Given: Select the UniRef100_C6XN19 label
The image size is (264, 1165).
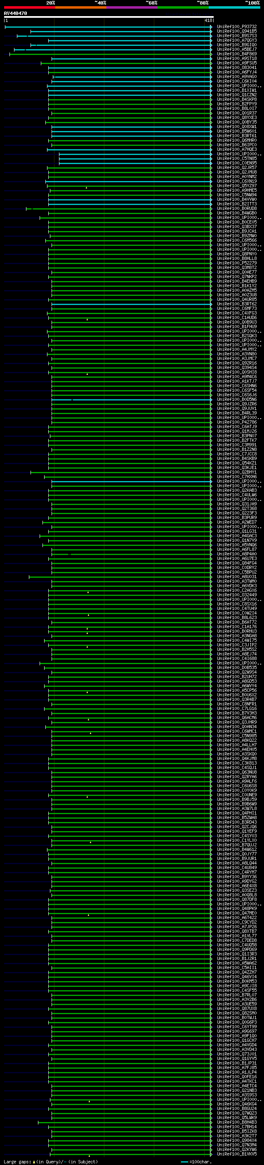Looking at the screenshot, I should tap(237, 181).
